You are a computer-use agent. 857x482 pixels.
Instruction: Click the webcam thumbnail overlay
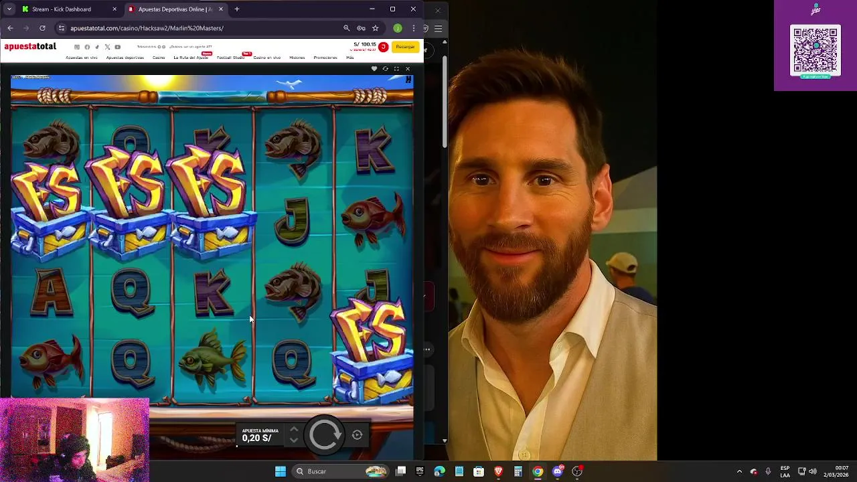[74, 440]
